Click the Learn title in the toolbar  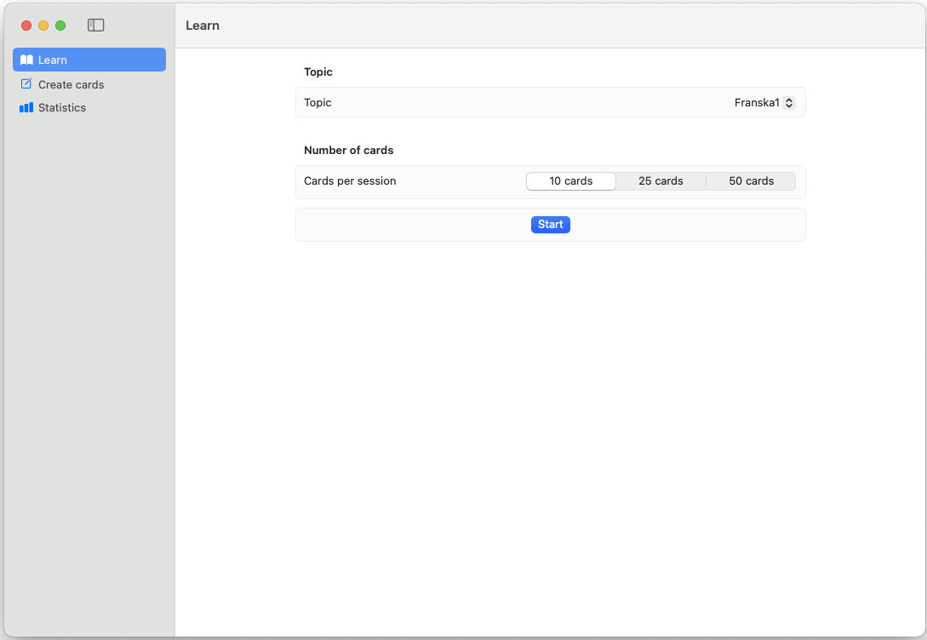tap(203, 26)
